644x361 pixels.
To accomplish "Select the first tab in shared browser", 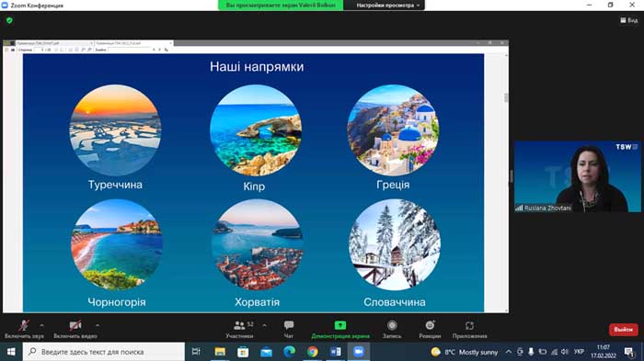I will (52, 42).
